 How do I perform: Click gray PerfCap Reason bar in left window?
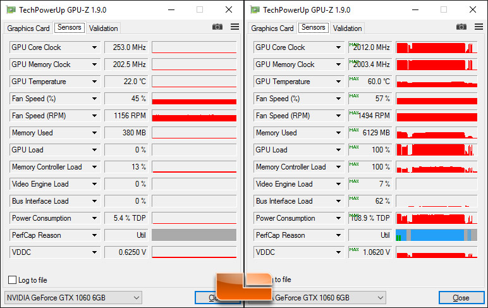tap(194, 235)
